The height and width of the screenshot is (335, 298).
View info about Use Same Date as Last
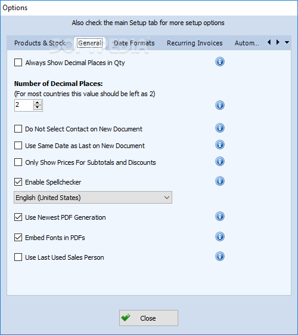(x=219, y=145)
